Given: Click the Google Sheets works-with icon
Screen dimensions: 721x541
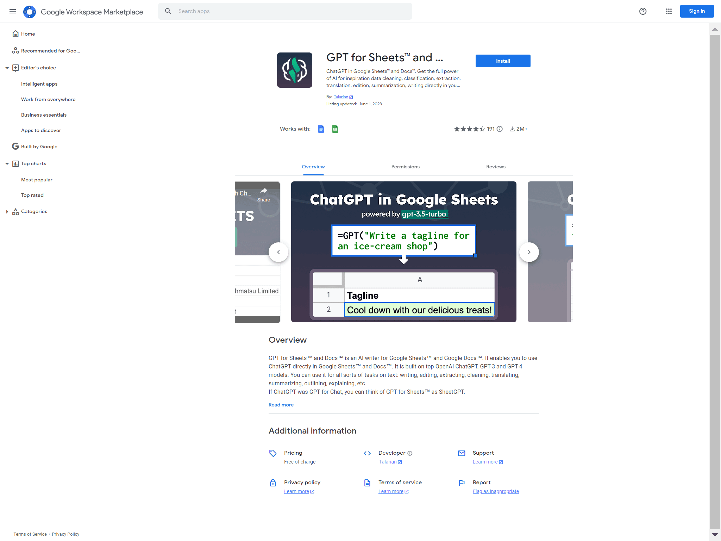Looking at the screenshot, I should click(335, 129).
